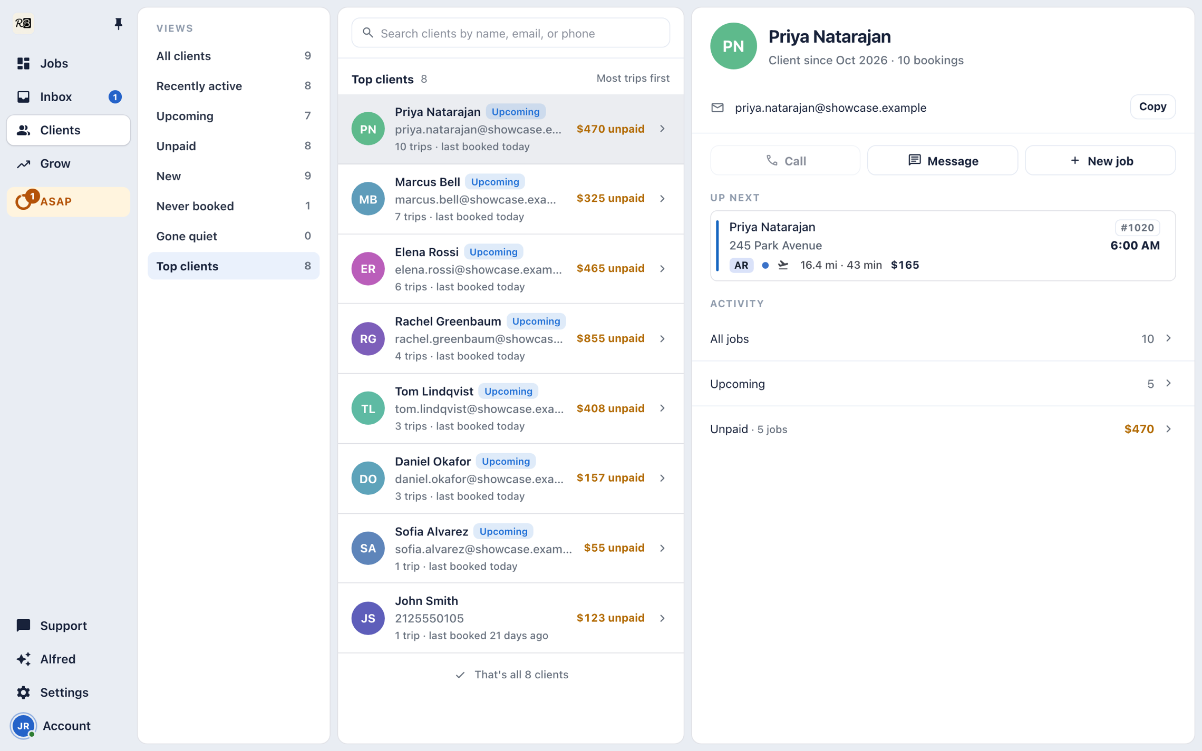Go to the Grow section

68,163
